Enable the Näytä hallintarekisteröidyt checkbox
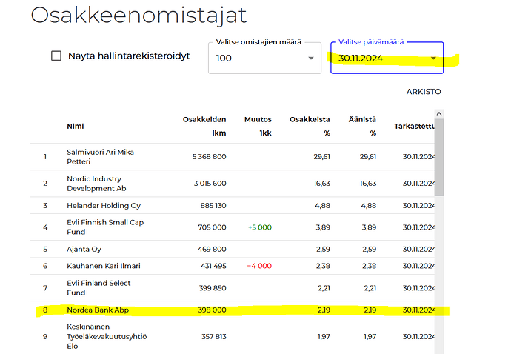This screenshot has height=354, width=511. 56,56
